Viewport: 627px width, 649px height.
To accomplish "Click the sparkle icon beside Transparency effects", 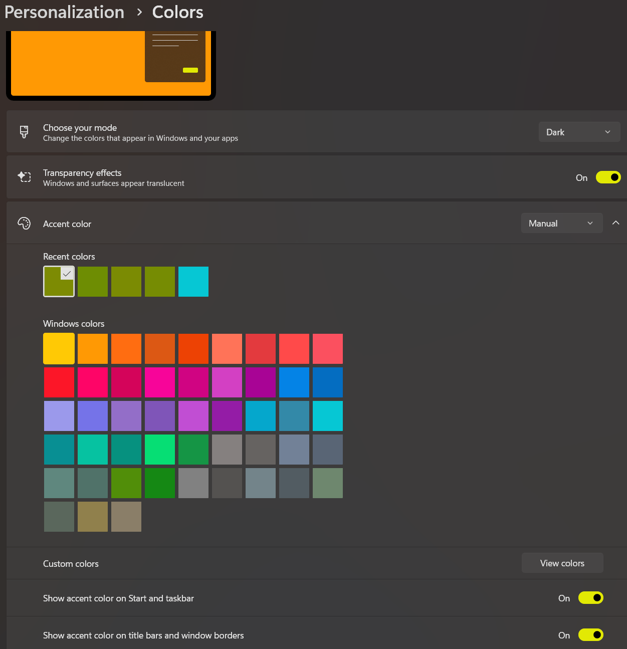I will 24,177.
